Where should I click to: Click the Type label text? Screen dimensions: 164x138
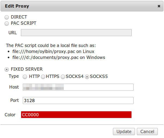coord(14,76)
